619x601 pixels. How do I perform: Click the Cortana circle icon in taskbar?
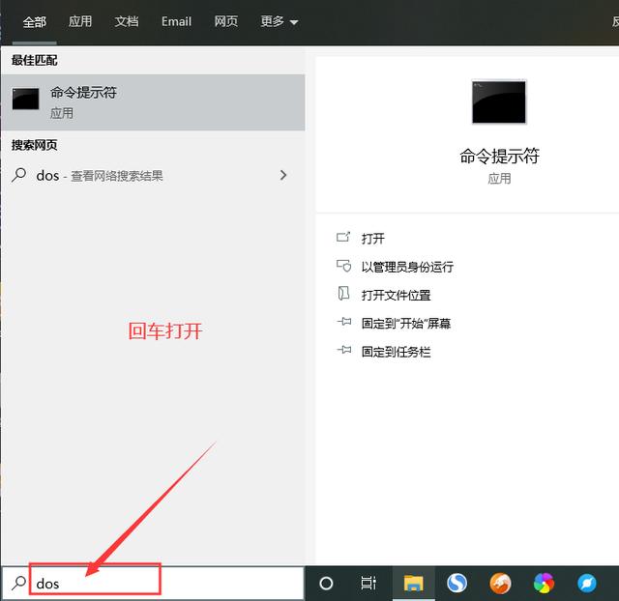tap(326, 584)
